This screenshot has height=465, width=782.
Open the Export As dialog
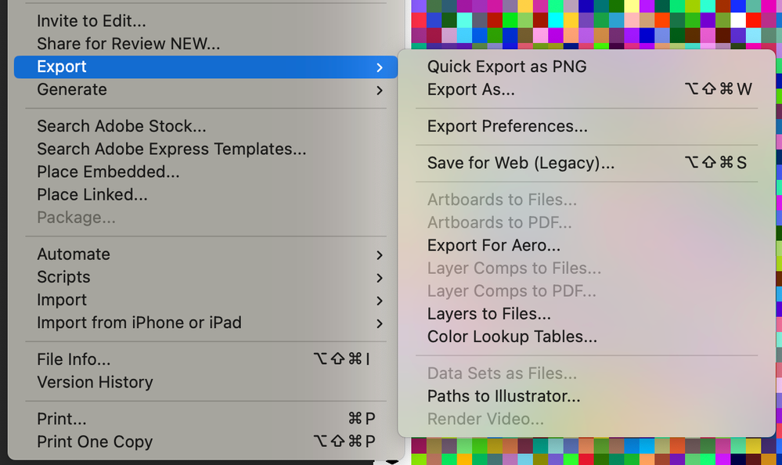470,90
